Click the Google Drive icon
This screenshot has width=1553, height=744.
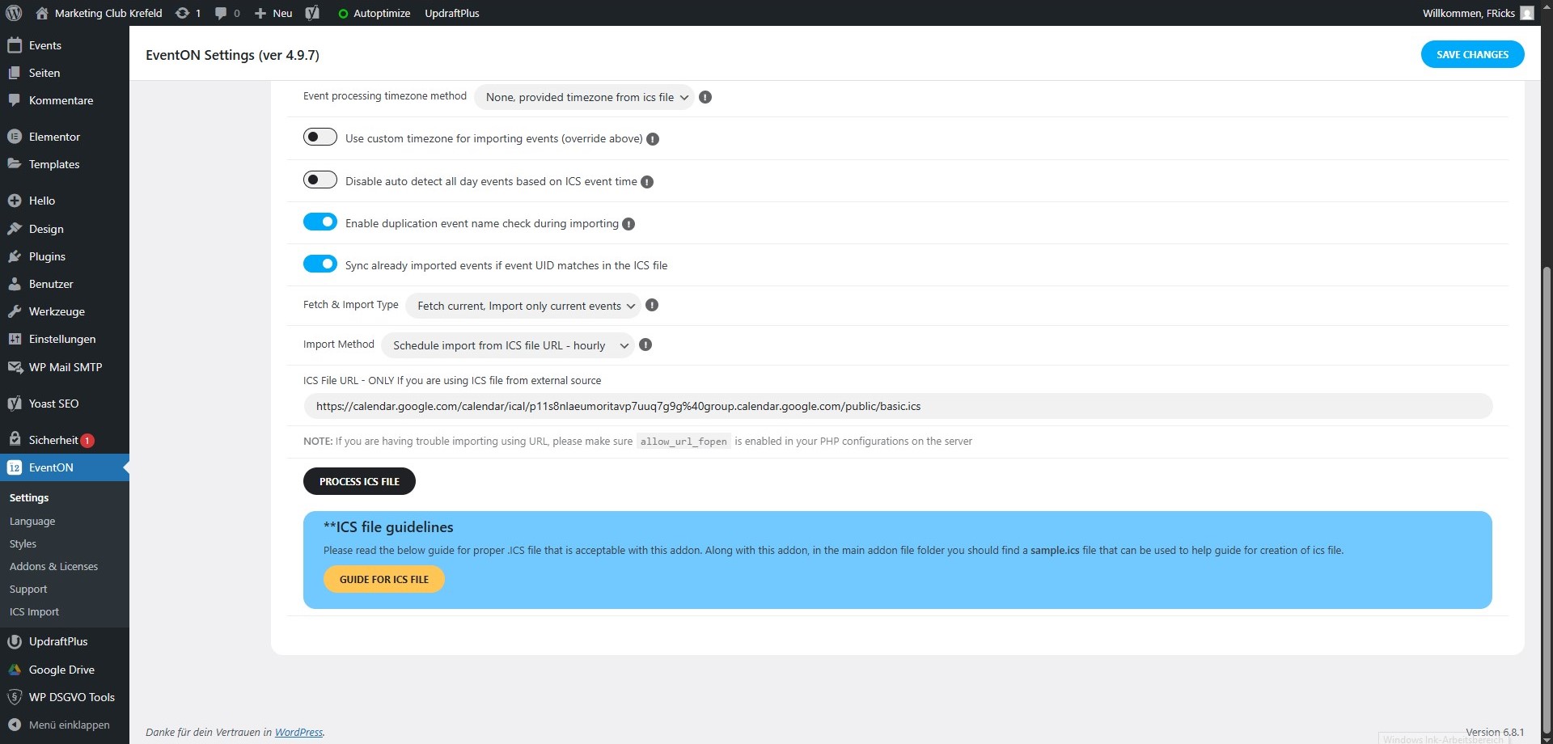[x=15, y=670]
